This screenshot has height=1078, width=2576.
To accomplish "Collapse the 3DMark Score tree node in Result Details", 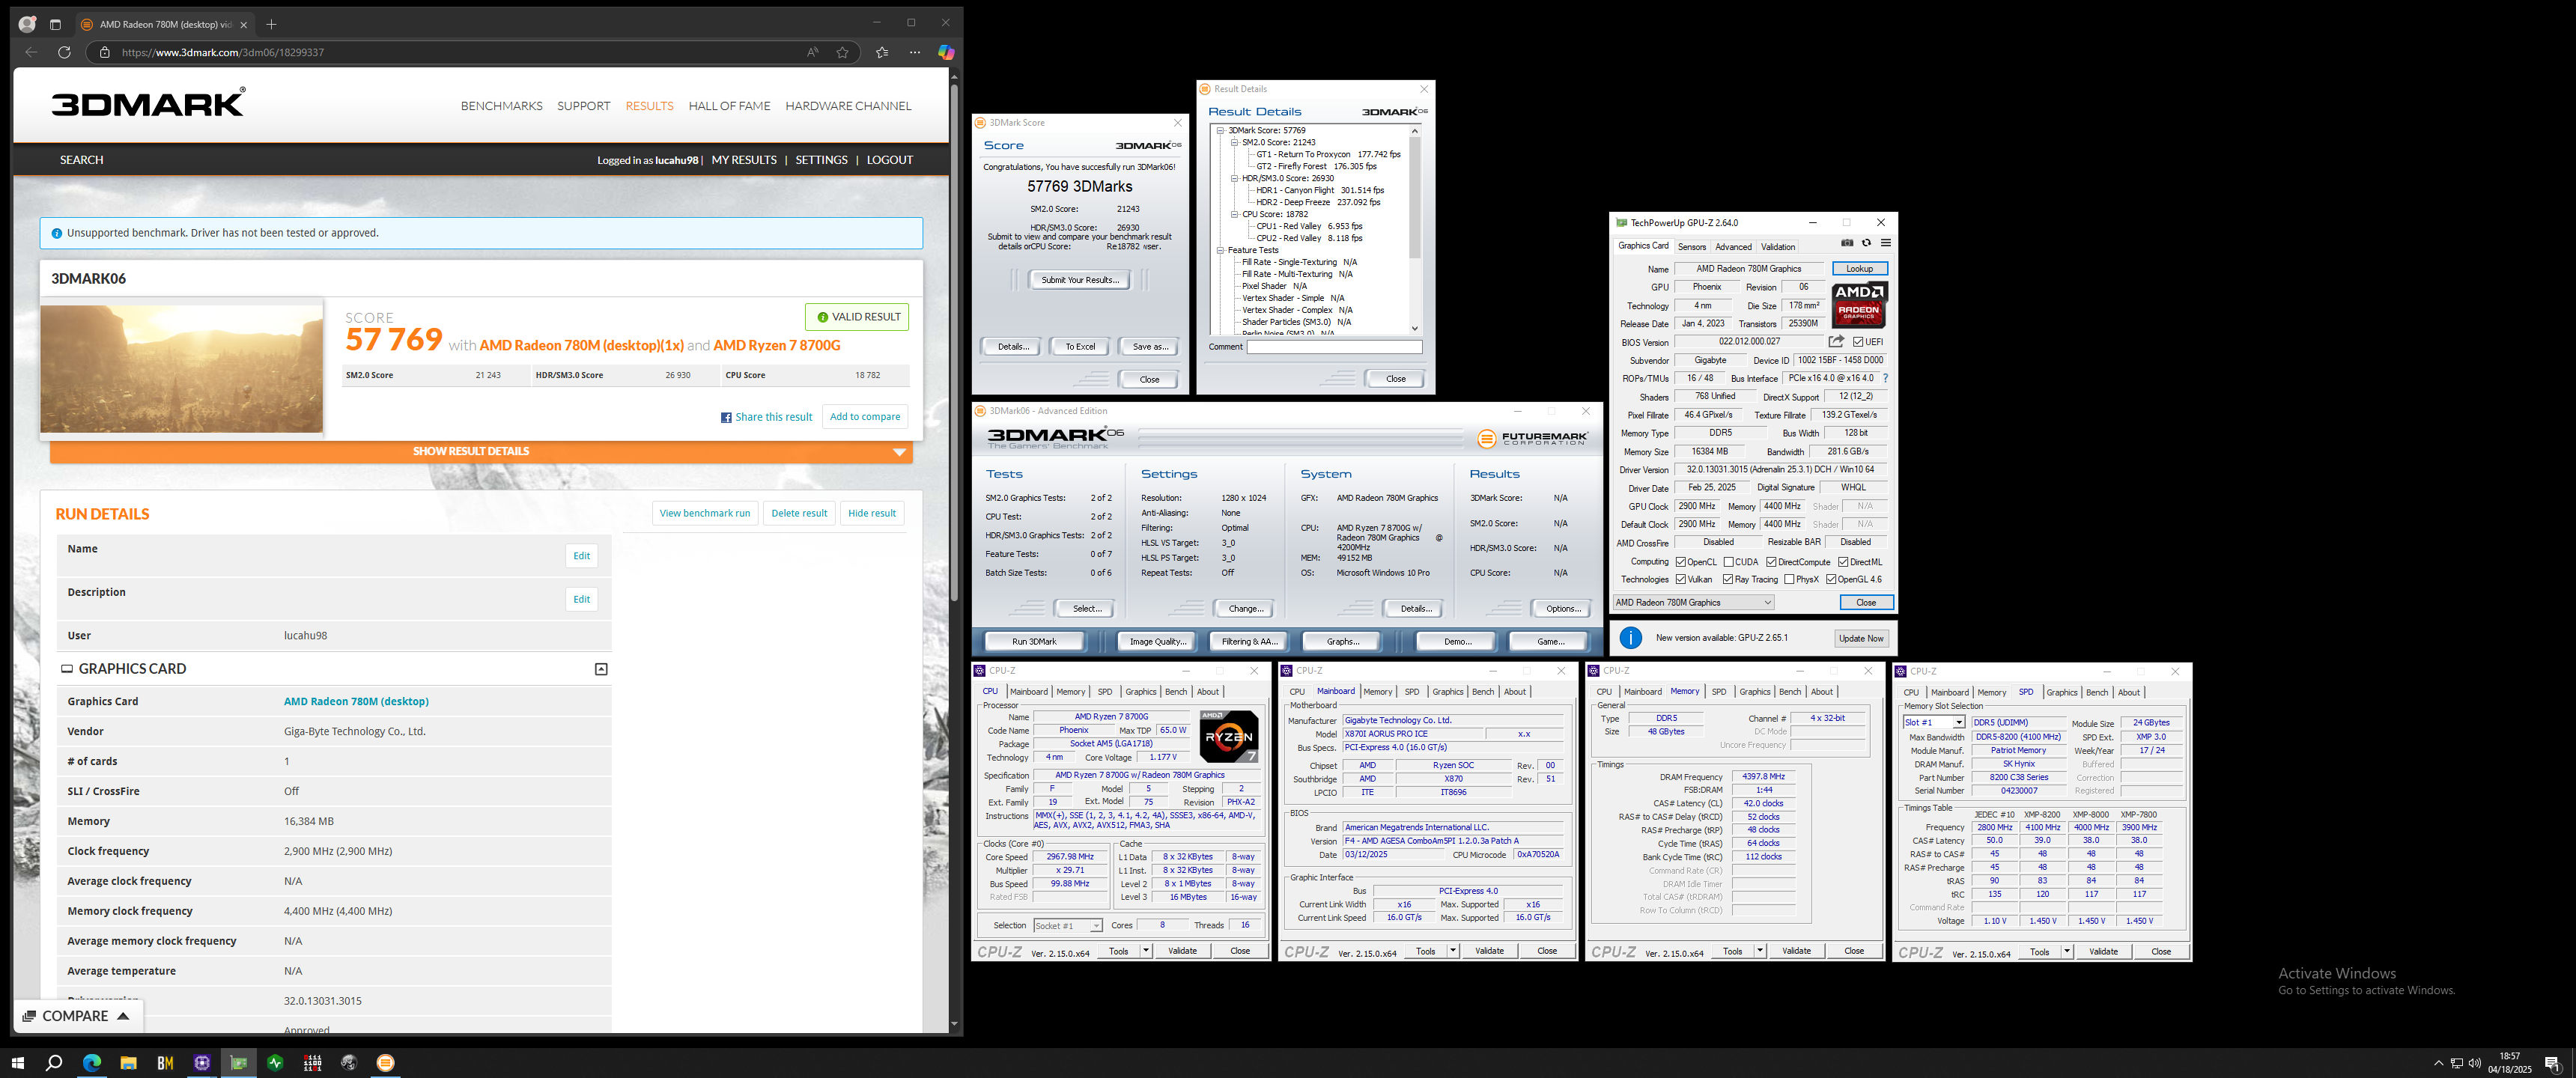I will click(x=1220, y=130).
